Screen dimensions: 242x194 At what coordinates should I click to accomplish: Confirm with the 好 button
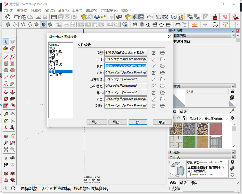point(138,122)
